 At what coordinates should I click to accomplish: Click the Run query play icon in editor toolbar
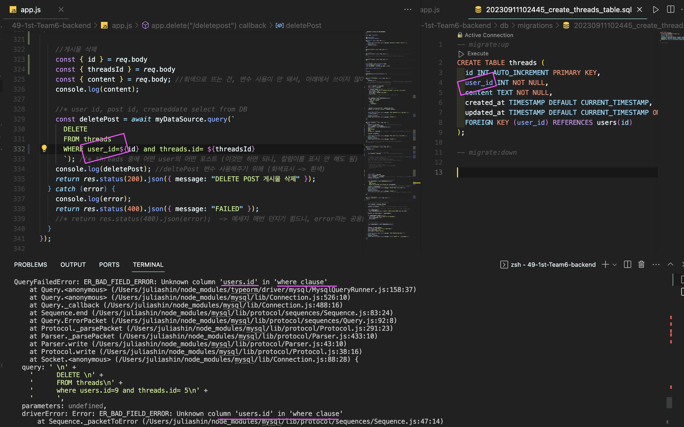(656, 10)
